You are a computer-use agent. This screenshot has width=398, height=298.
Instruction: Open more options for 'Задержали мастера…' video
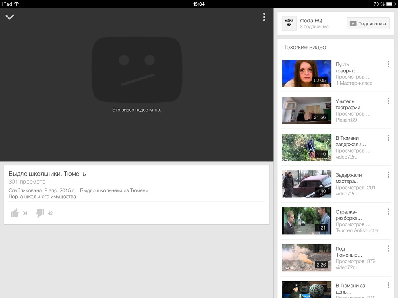point(388,174)
